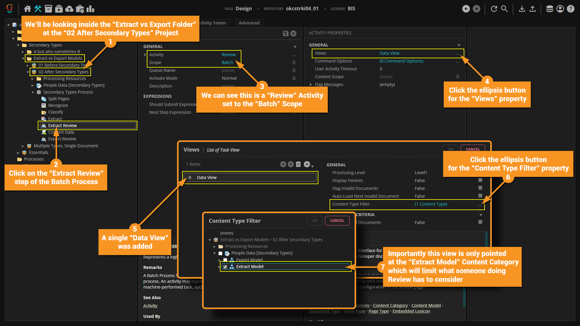Collapse the Secondary Types Process node
The image size is (580, 326).
coord(33,92)
